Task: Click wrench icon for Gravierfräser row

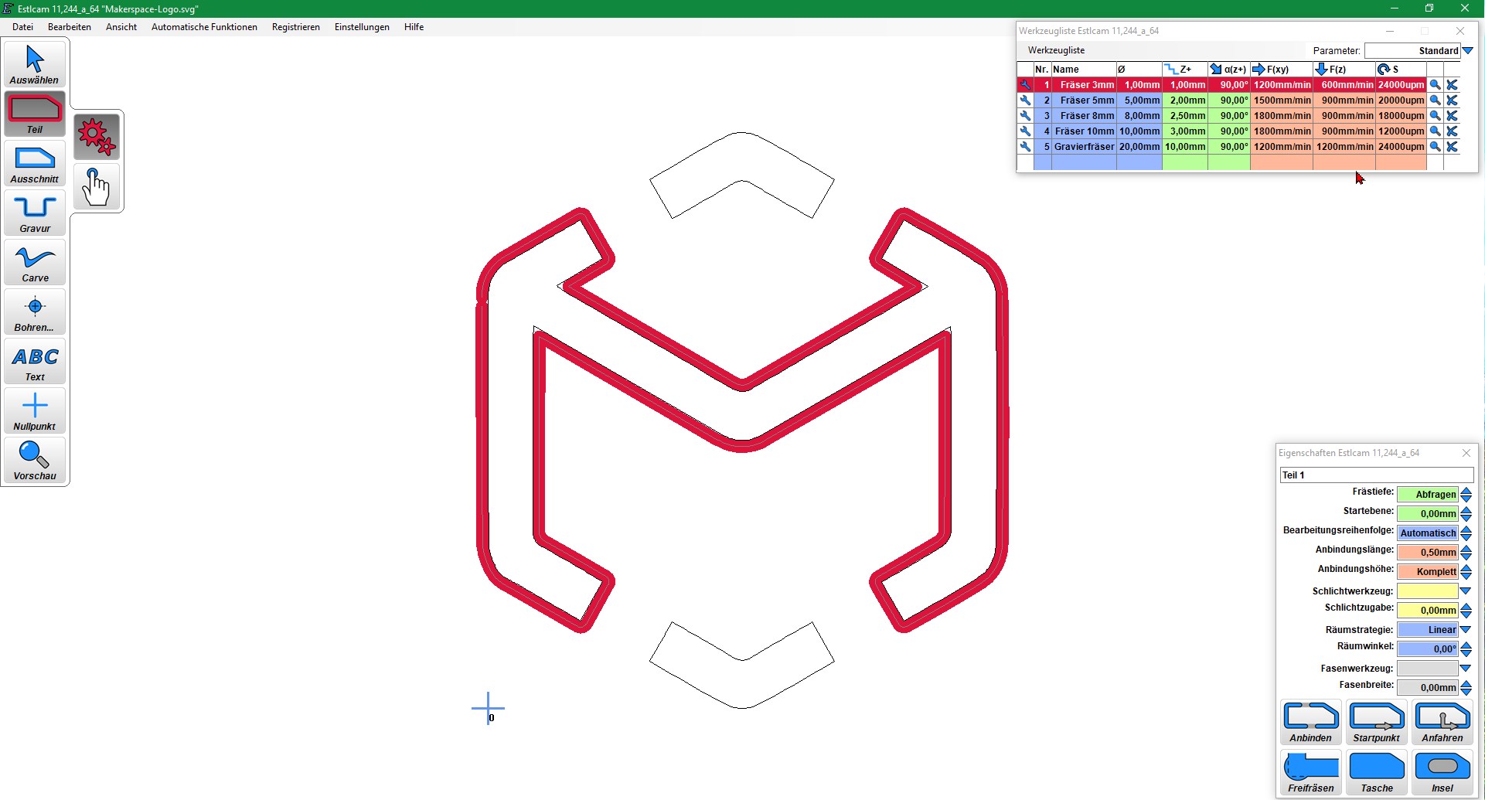Action: click(x=1025, y=147)
